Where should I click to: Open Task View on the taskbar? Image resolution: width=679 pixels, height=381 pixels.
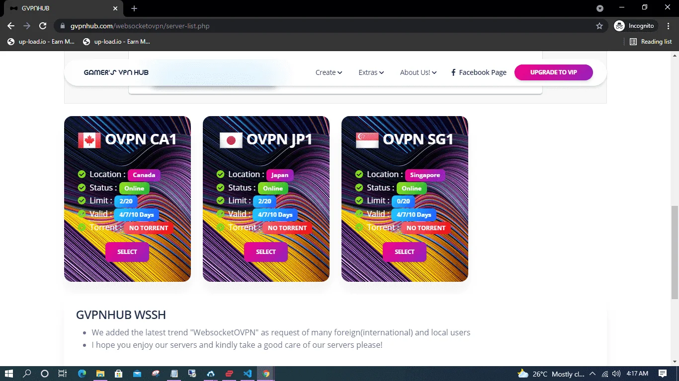tap(62, 374)
